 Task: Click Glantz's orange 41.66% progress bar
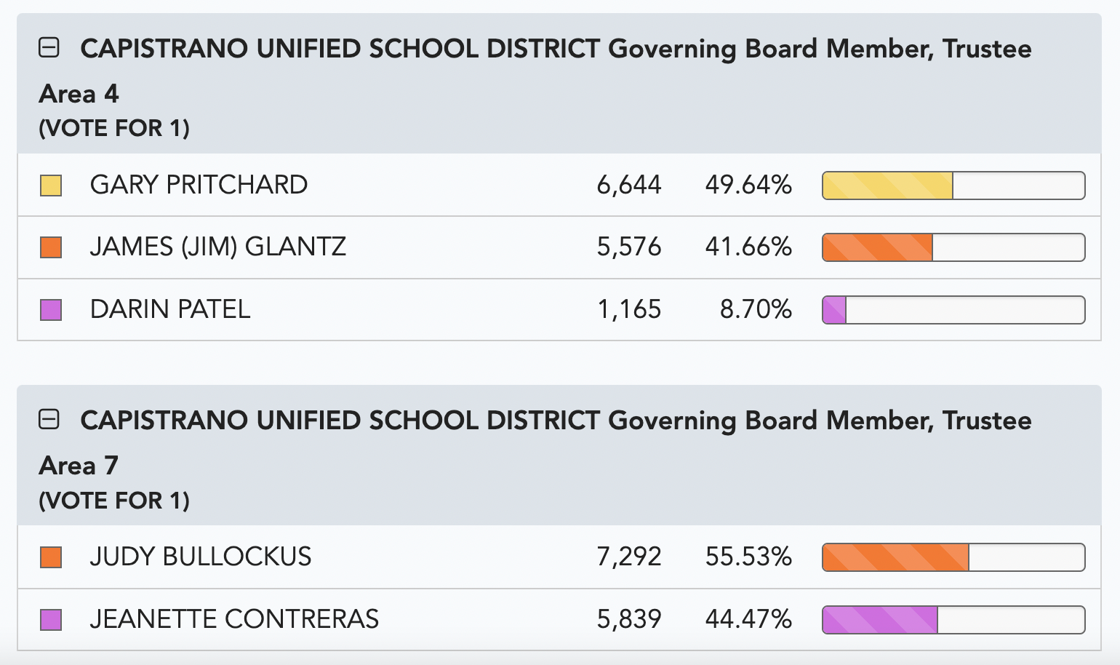click(x=953, y=247)
